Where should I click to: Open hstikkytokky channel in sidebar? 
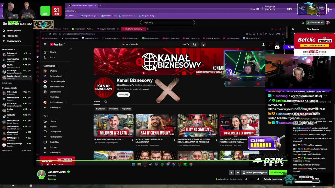point(17,122)
